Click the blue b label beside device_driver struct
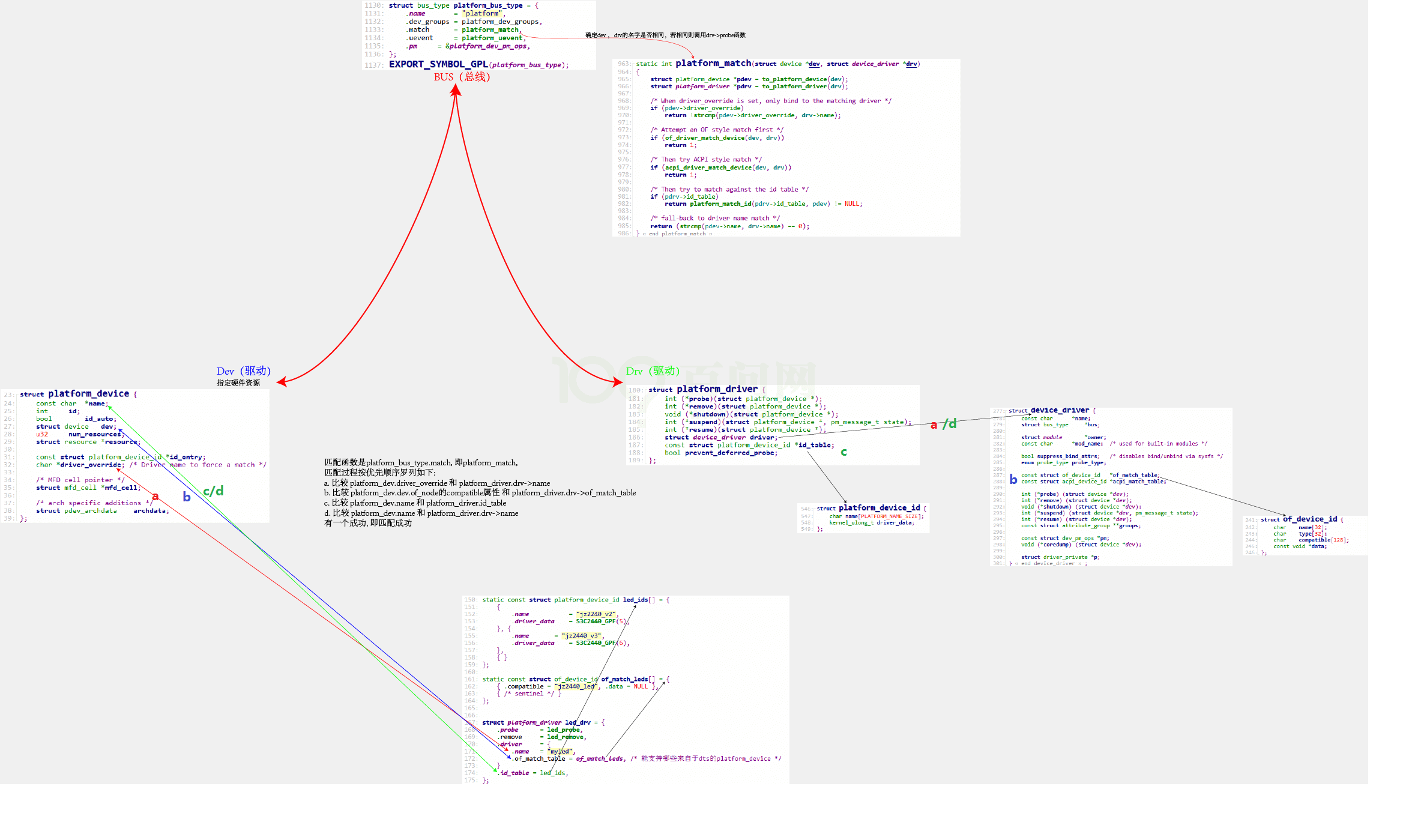This screenshot has height=831, width=1406. pos(1013,479)
